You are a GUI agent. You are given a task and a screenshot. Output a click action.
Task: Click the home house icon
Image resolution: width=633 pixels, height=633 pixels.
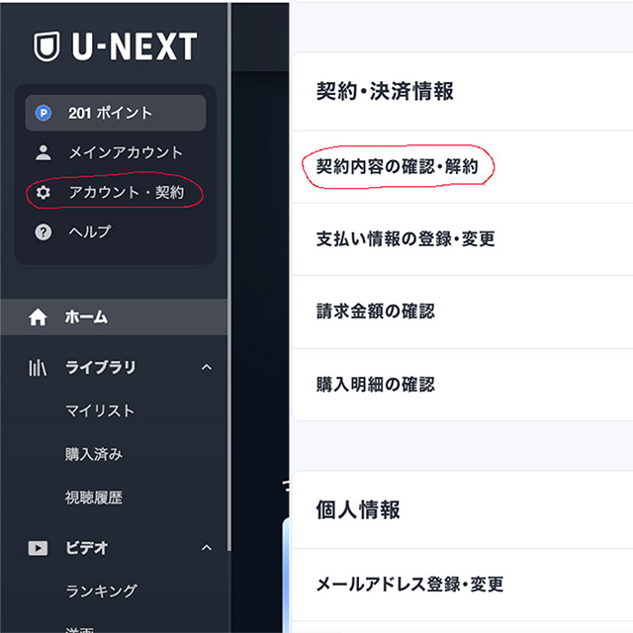tap(38, 316)
